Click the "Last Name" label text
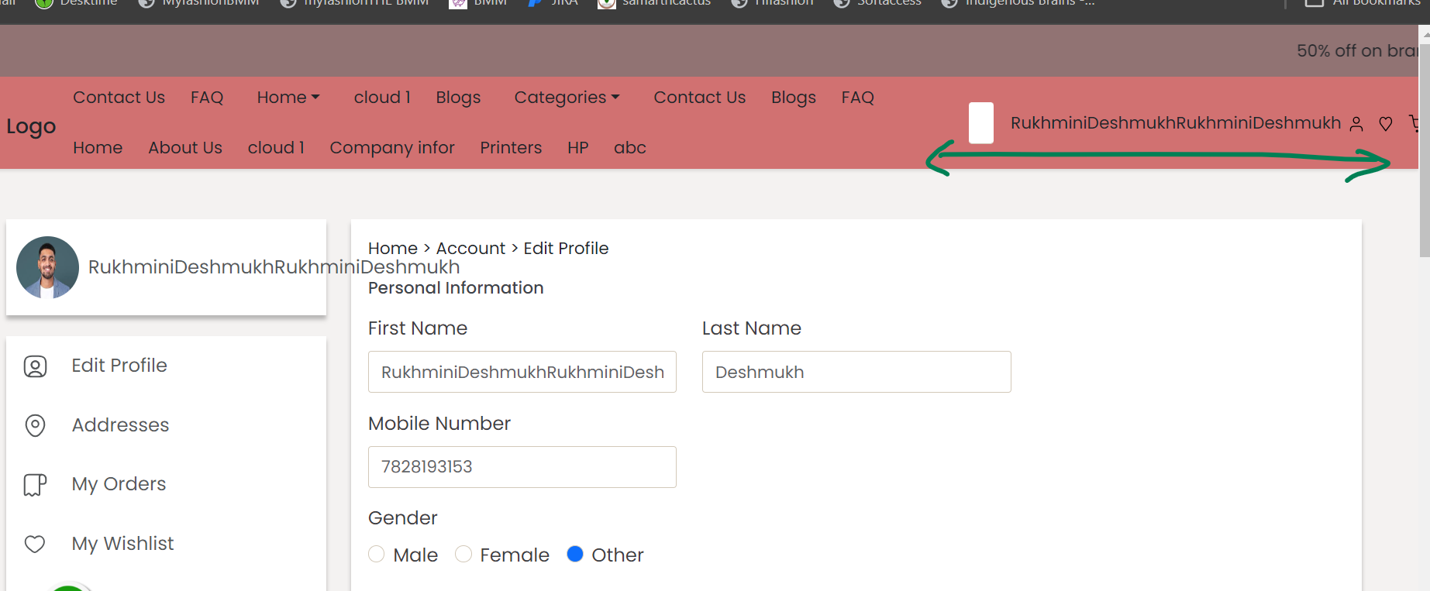1430x591 pixels. coord(752,328)
